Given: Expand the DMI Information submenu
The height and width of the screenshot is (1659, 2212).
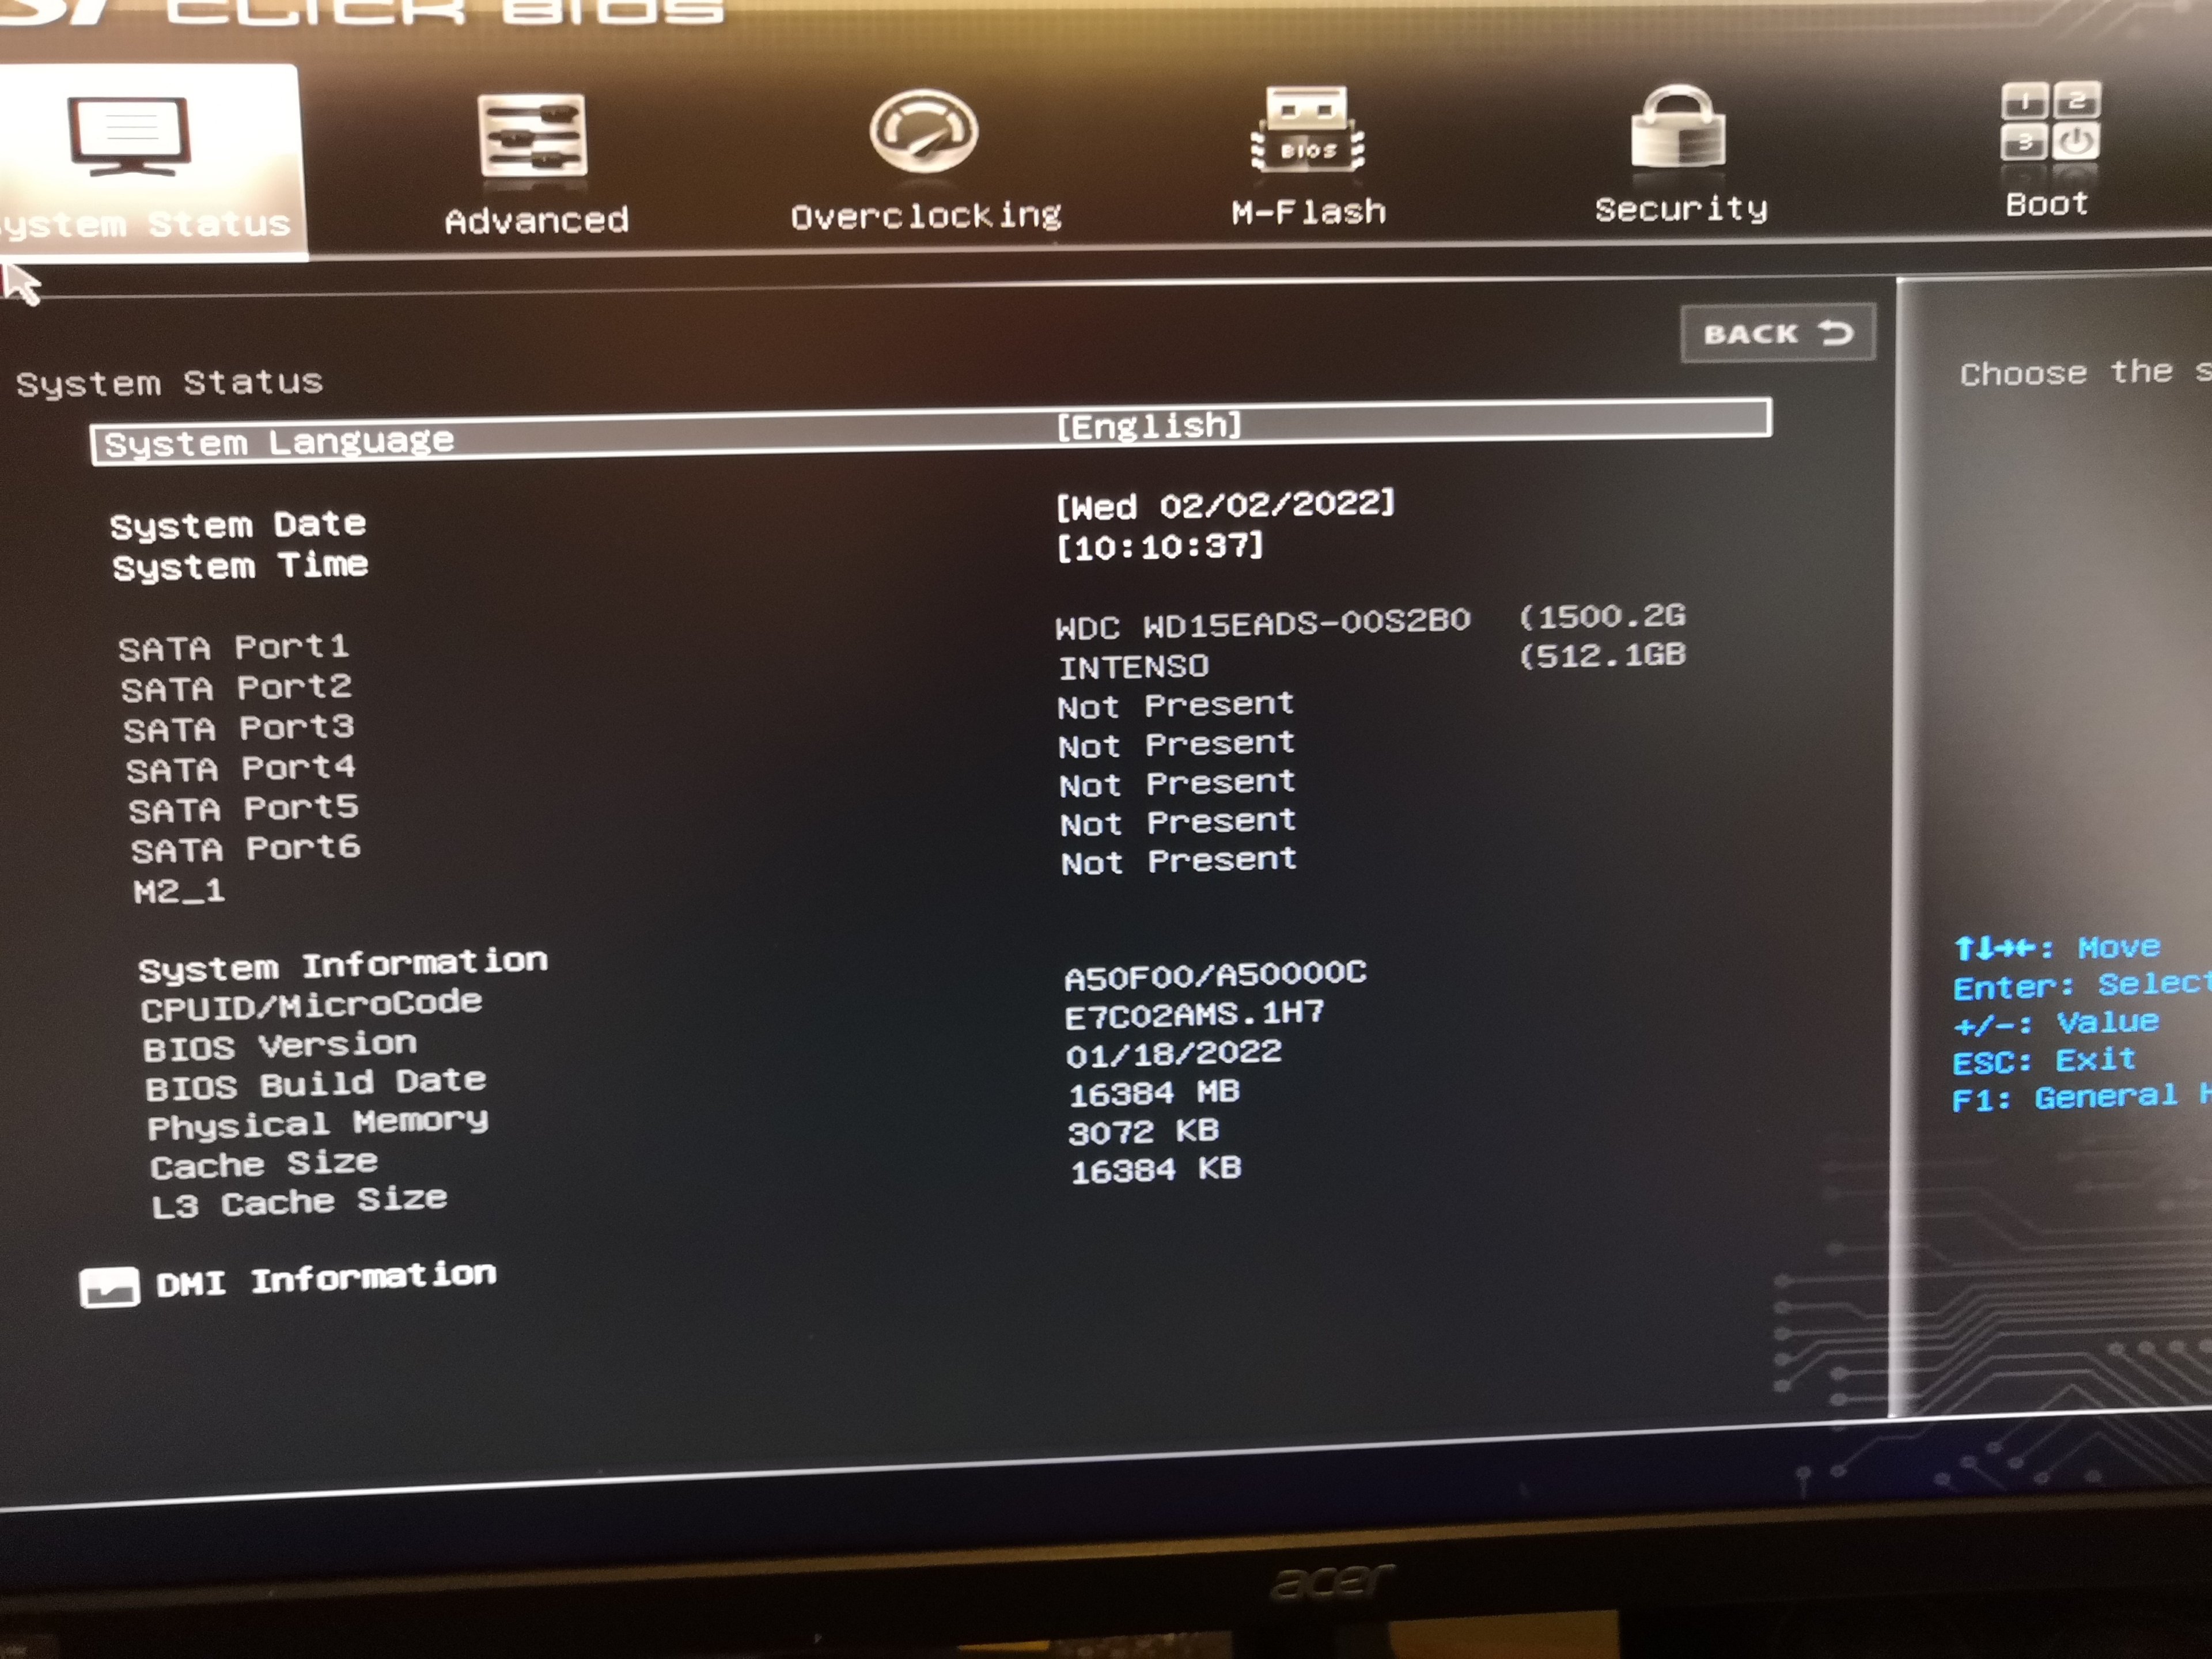Looking at the screenshot, I should point(325,1279).
